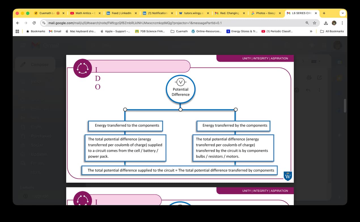
Task: Click the browser back arrow
Action: point(18,23)
